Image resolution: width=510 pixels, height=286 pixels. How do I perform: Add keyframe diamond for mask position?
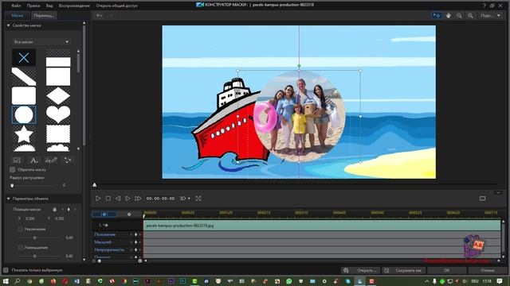(x=69, y=210)
